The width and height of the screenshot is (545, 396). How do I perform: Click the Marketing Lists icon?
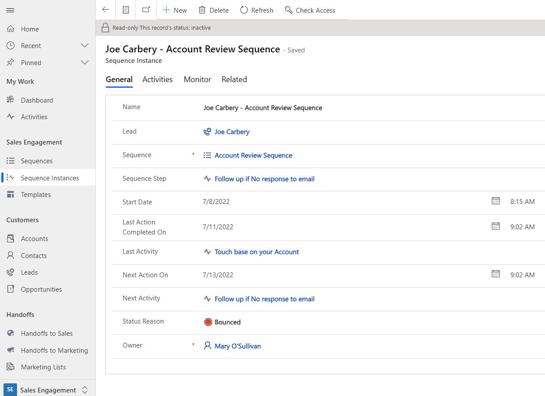[x=10, y=367]
